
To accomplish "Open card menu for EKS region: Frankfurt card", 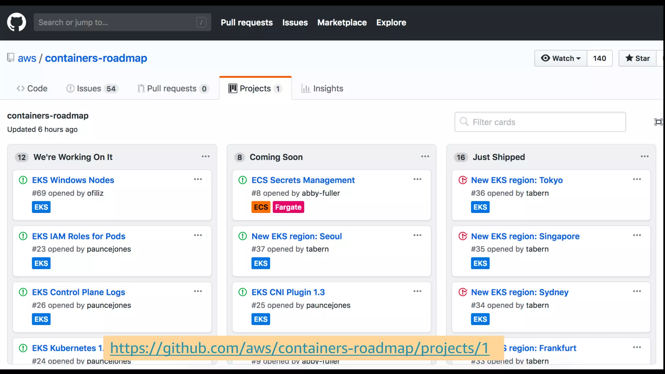I will click(x=637, y=347).
